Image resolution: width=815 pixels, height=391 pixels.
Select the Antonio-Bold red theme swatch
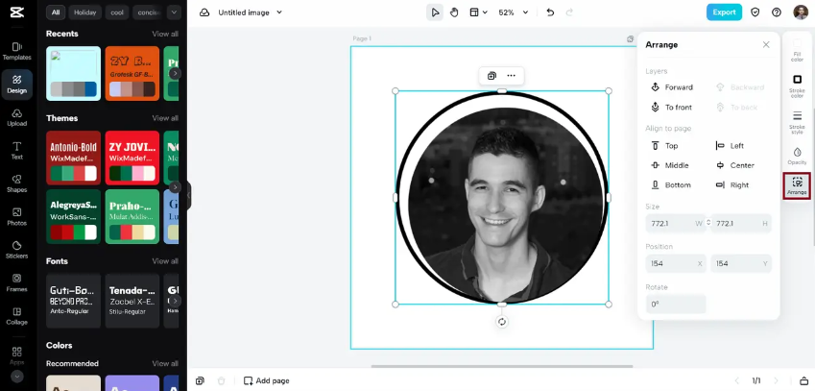coord(73,159)
